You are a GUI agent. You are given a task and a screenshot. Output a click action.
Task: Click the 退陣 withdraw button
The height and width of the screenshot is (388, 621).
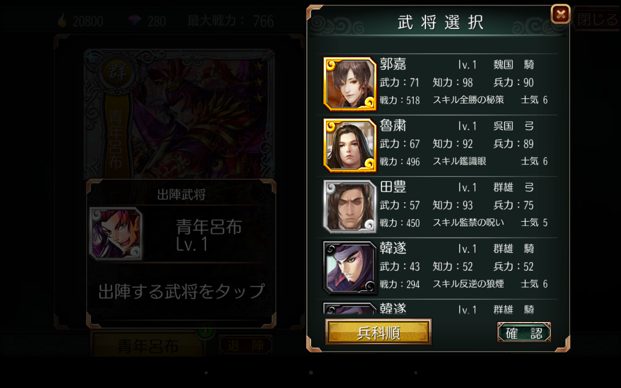coord(245,345)
